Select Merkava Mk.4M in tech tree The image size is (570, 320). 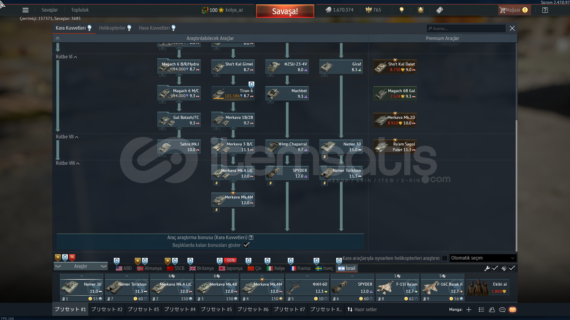[233, 200]
